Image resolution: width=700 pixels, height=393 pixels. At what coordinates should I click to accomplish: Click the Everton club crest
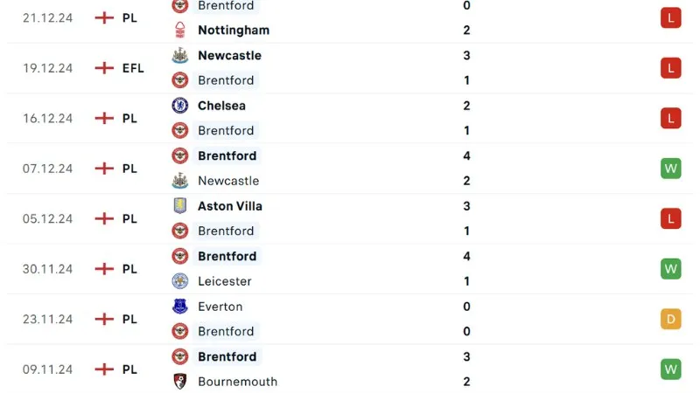[x=180, y=307]
